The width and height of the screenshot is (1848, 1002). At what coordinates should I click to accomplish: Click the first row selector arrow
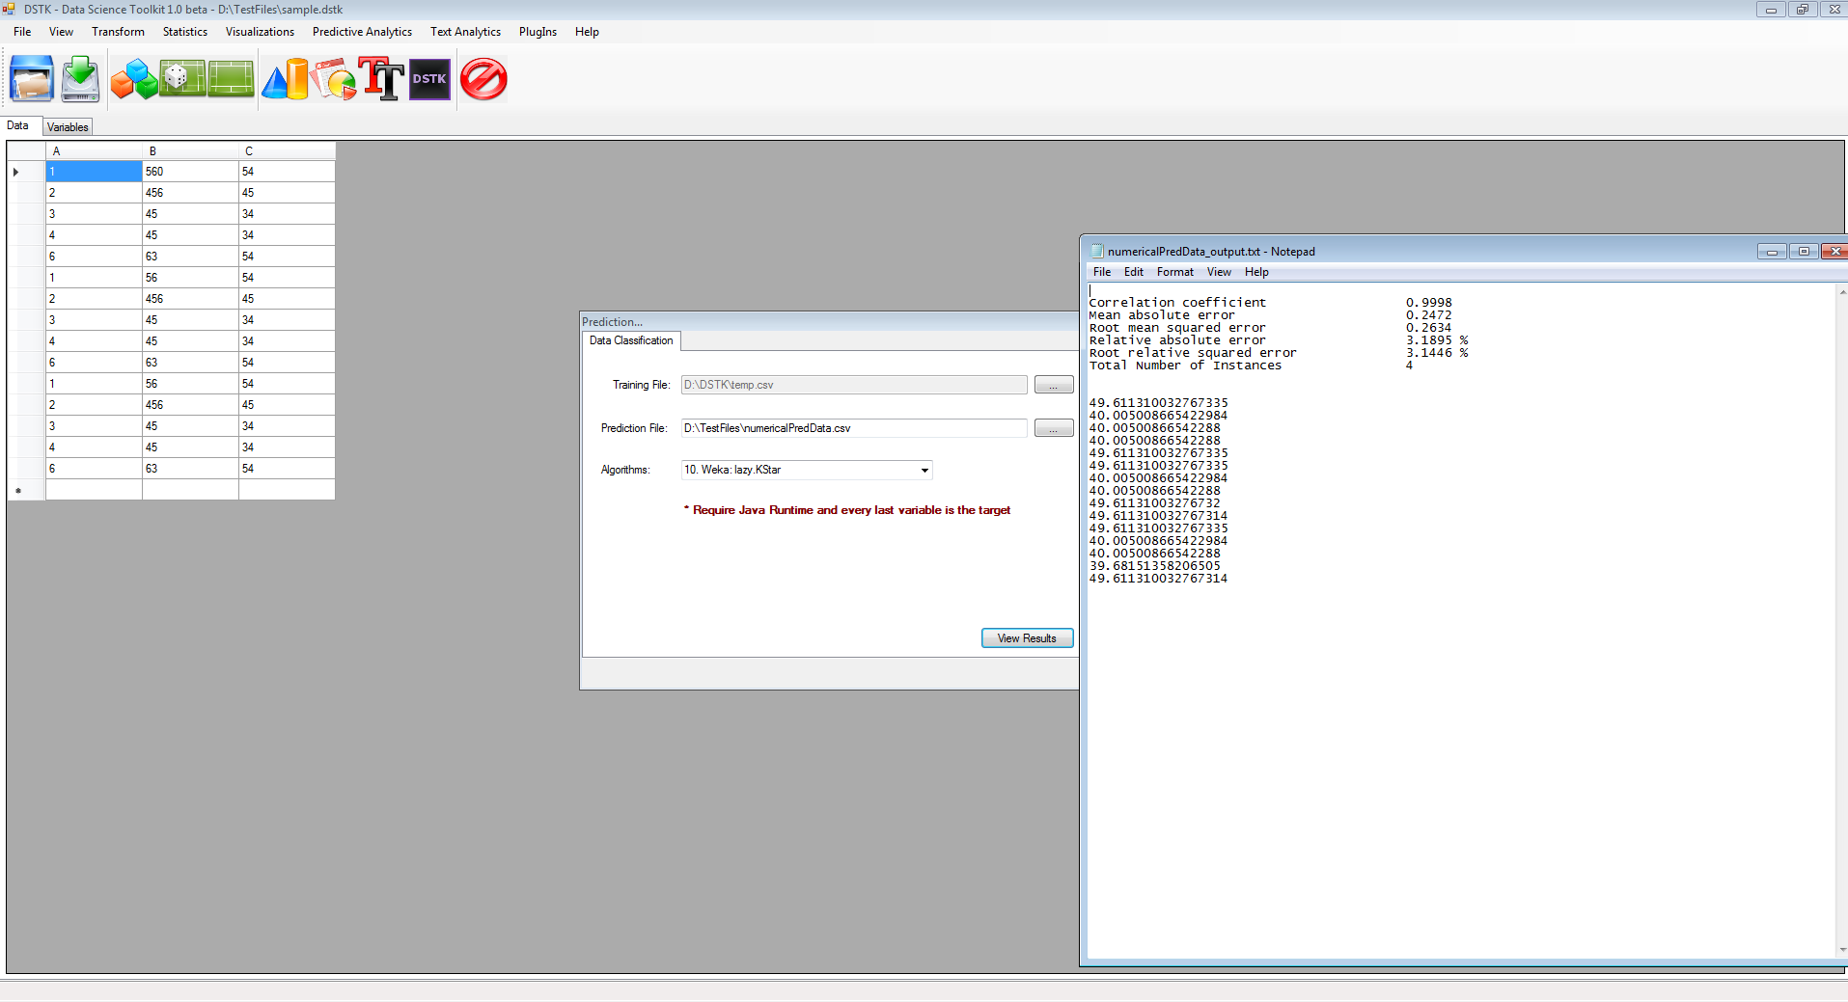tap(16, 172)
